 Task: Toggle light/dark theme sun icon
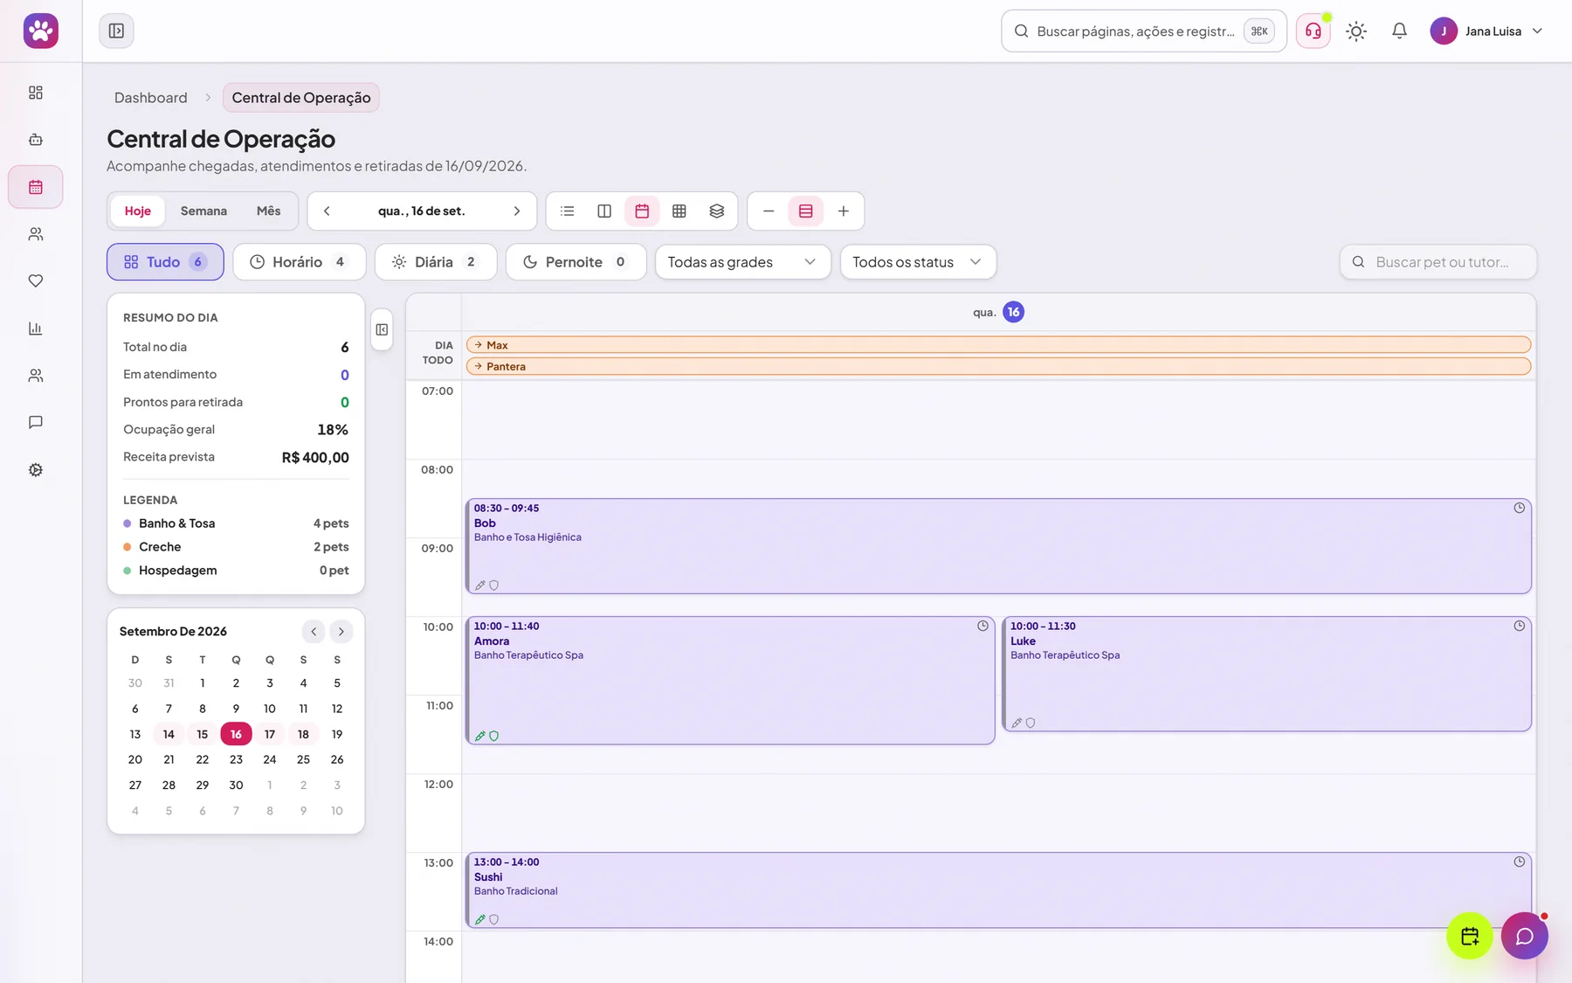(x=1356, y=31)
